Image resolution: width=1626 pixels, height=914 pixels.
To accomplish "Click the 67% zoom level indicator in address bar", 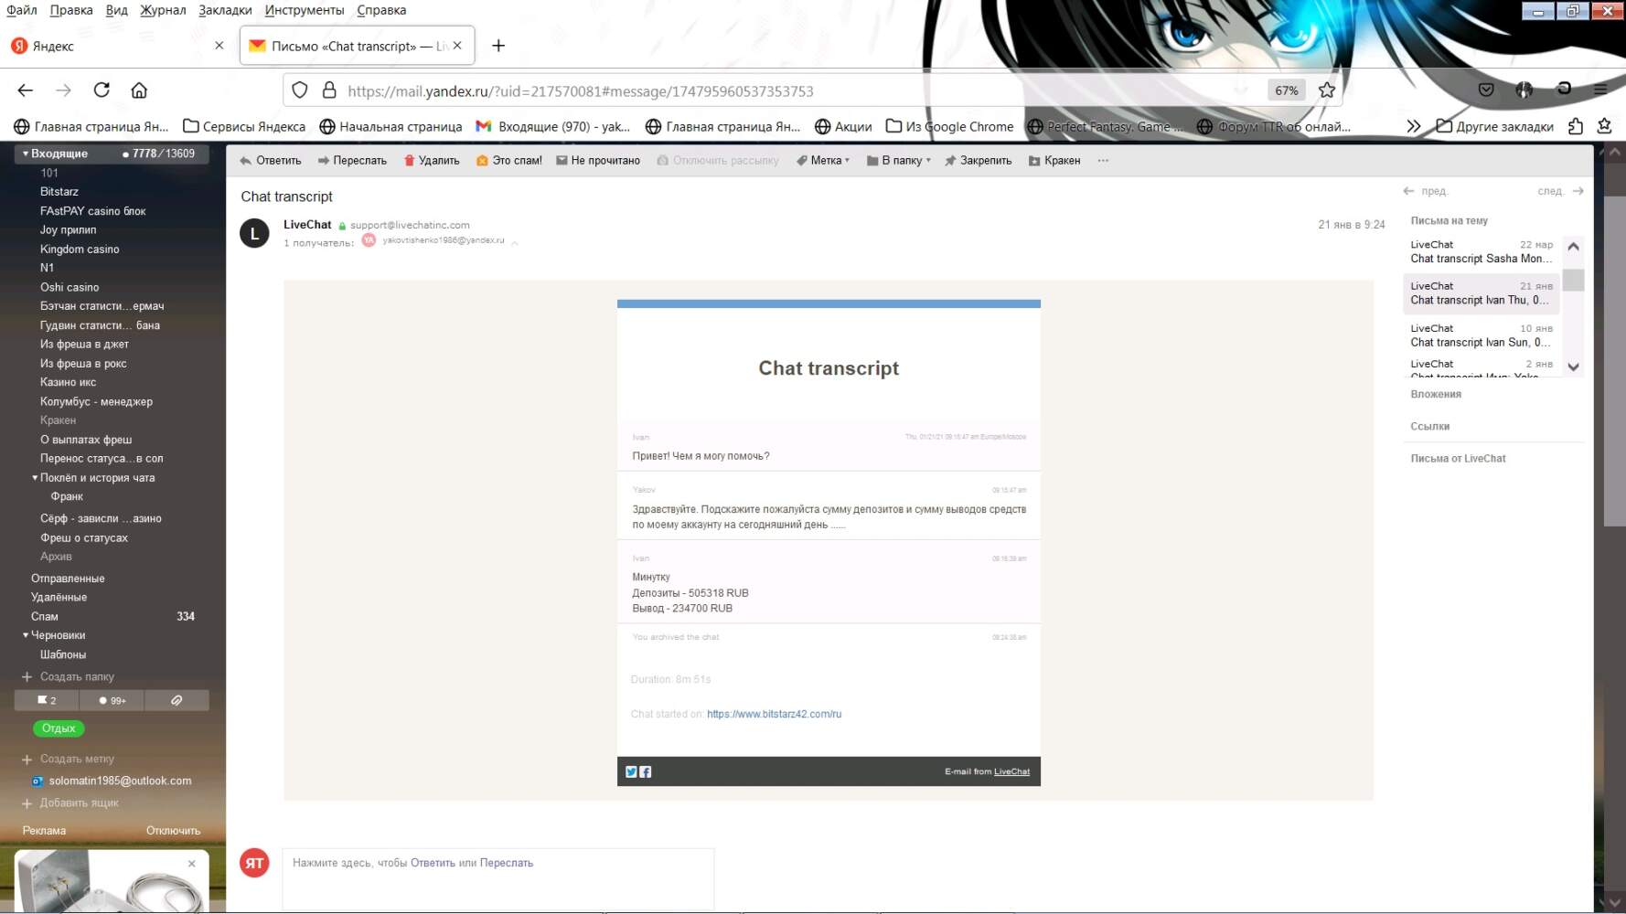I will (x=1286, y=90).
